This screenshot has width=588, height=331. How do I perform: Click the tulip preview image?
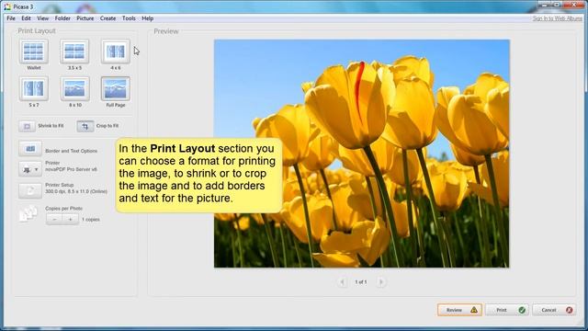point(361,154)
